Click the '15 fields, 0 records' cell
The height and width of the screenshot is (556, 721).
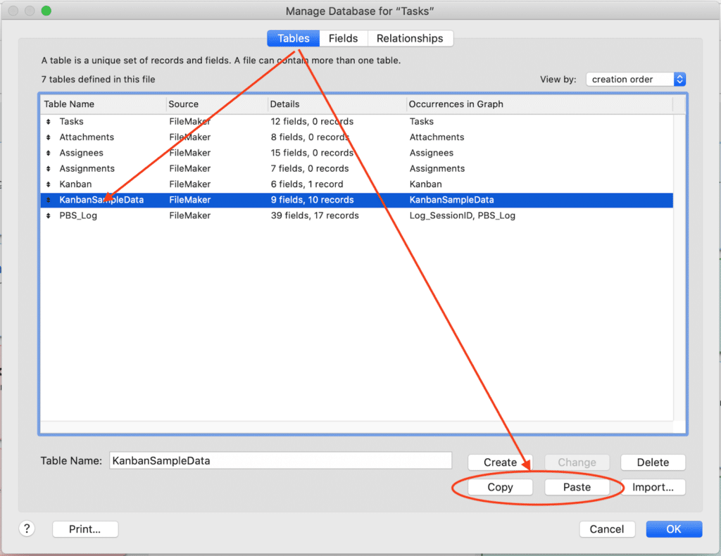pyautogui.click(x=312, y=153)
